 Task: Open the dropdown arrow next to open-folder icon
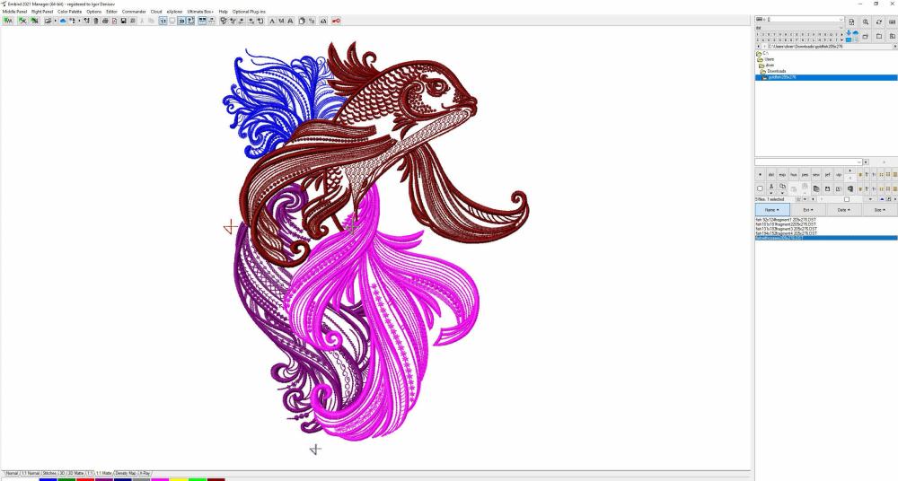tap(55, 21)
